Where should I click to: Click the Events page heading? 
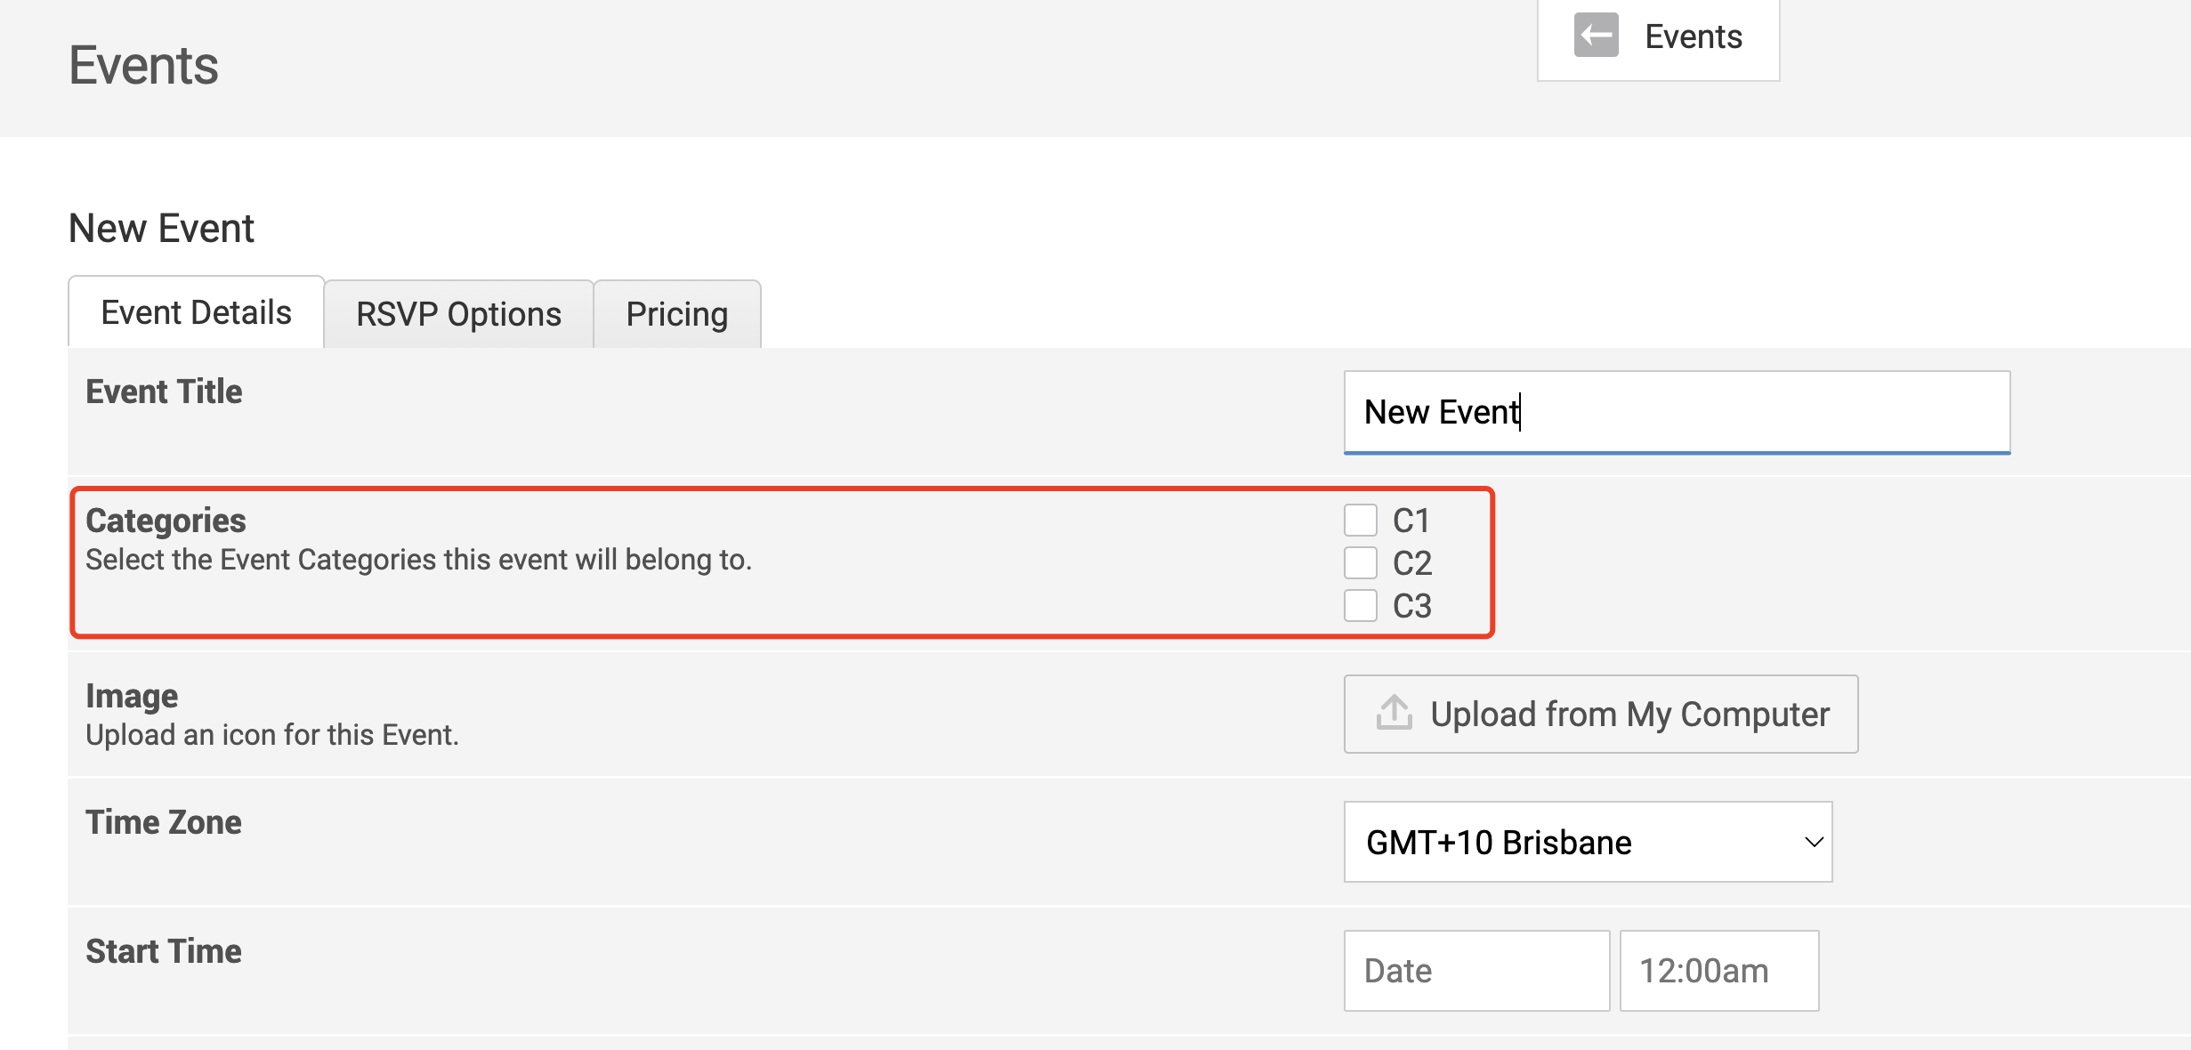143,66
